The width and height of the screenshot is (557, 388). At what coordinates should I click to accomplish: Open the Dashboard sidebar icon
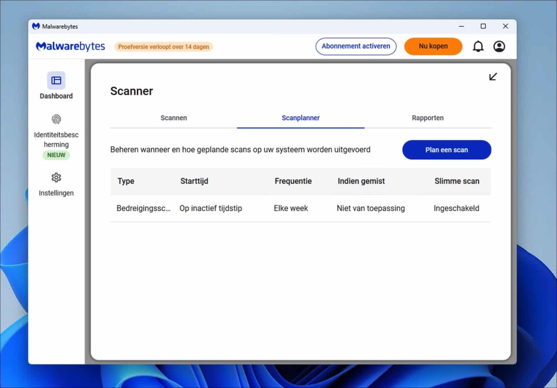tap(56, 80)
